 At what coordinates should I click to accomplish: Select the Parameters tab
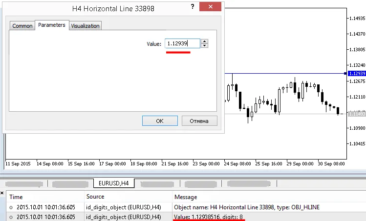[x=52, y=25]
